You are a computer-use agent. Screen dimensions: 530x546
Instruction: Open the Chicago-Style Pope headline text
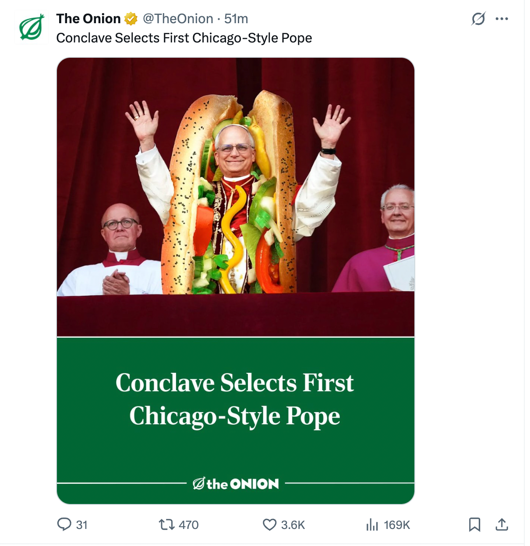click(184, 38)
